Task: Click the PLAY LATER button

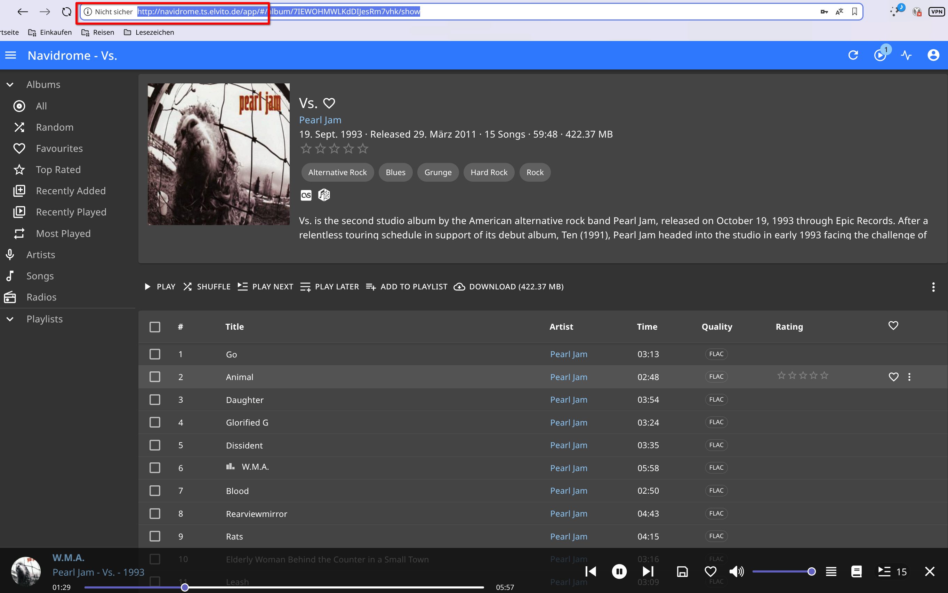Action: (330, 287)
